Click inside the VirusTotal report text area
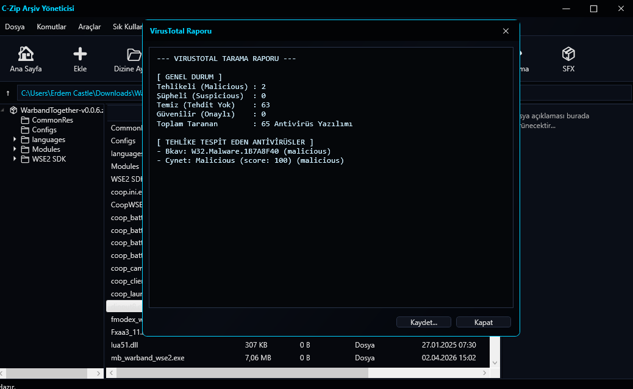 tap(331, 177)
